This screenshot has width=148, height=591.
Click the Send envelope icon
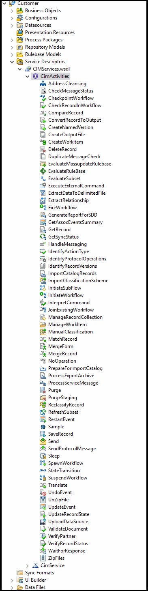point(43,441)
